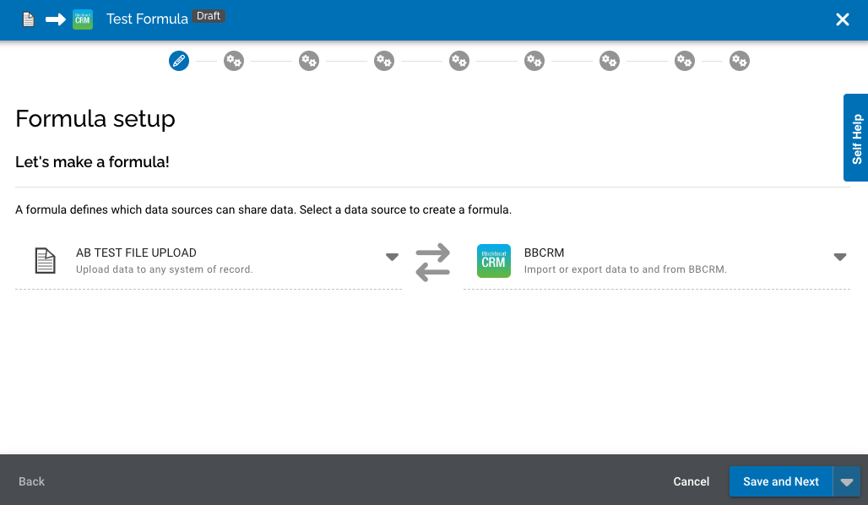Close the Test Formula window
This screenshot has height=505, width=868.
pos(842,20)
